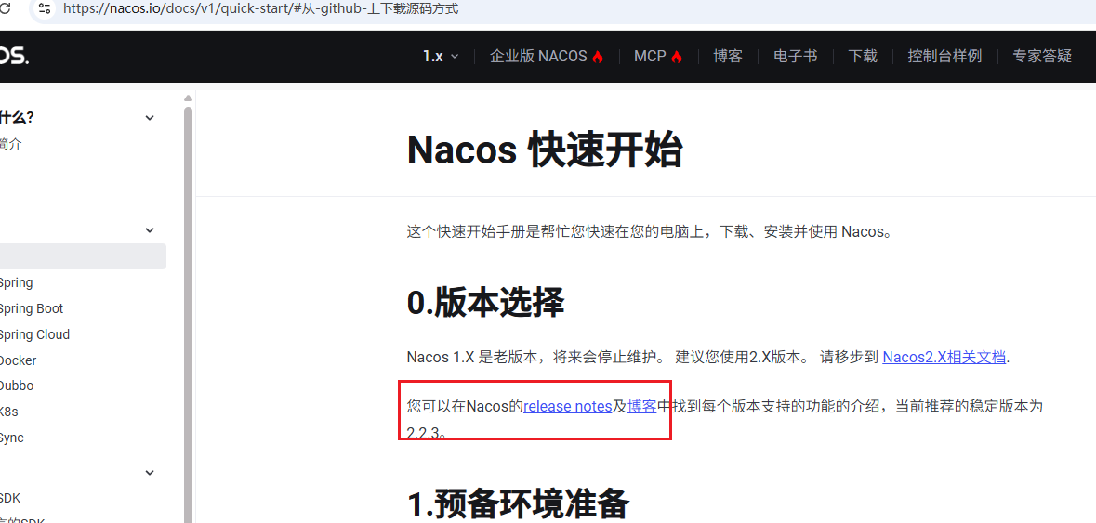Collapse the sidebar section containing Spring
Image resolution: width=1096 pixels, height=523 pixels.
tap(149, 230)
